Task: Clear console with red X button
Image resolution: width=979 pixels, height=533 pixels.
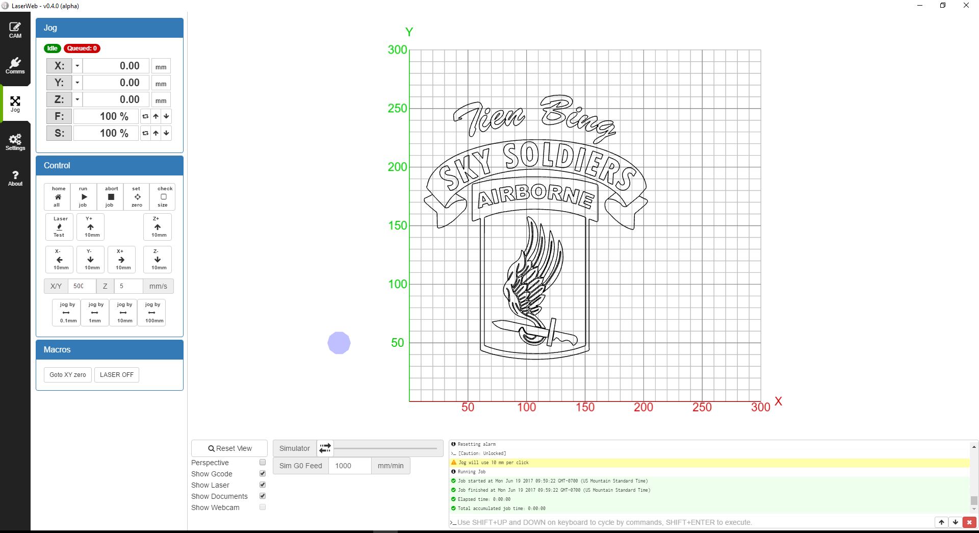Action: point(969,522)
